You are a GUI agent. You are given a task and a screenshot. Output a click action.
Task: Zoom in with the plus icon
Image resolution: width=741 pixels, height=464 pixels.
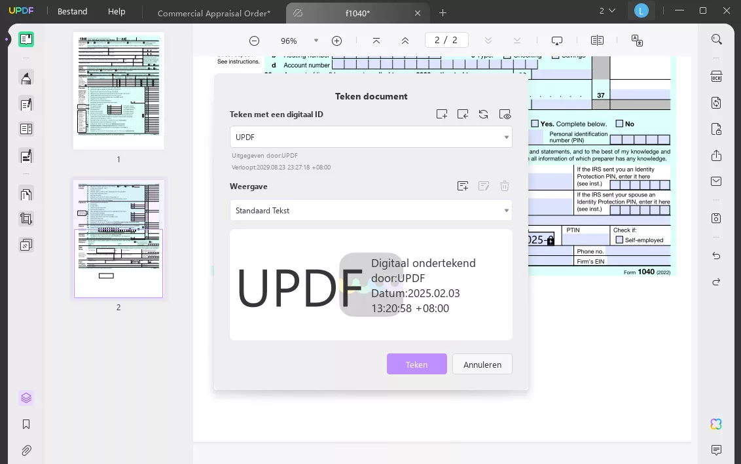click(x=336, y=41)
